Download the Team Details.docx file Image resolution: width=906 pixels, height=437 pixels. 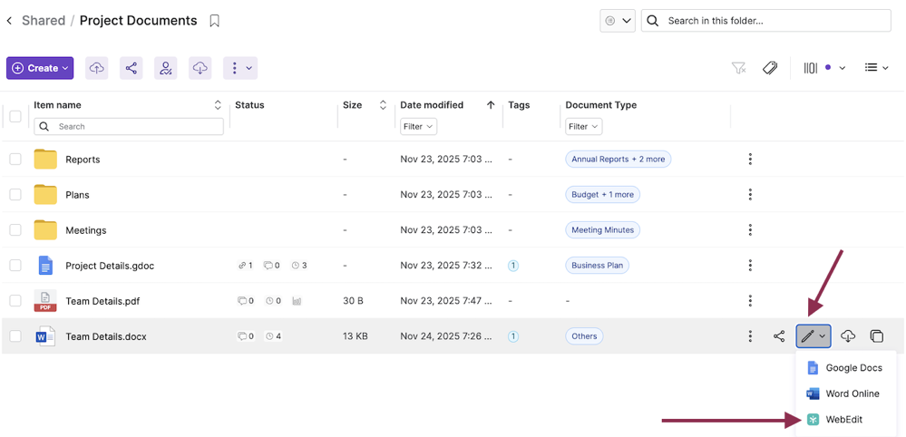pyautogui.click(x=847, y=336)
